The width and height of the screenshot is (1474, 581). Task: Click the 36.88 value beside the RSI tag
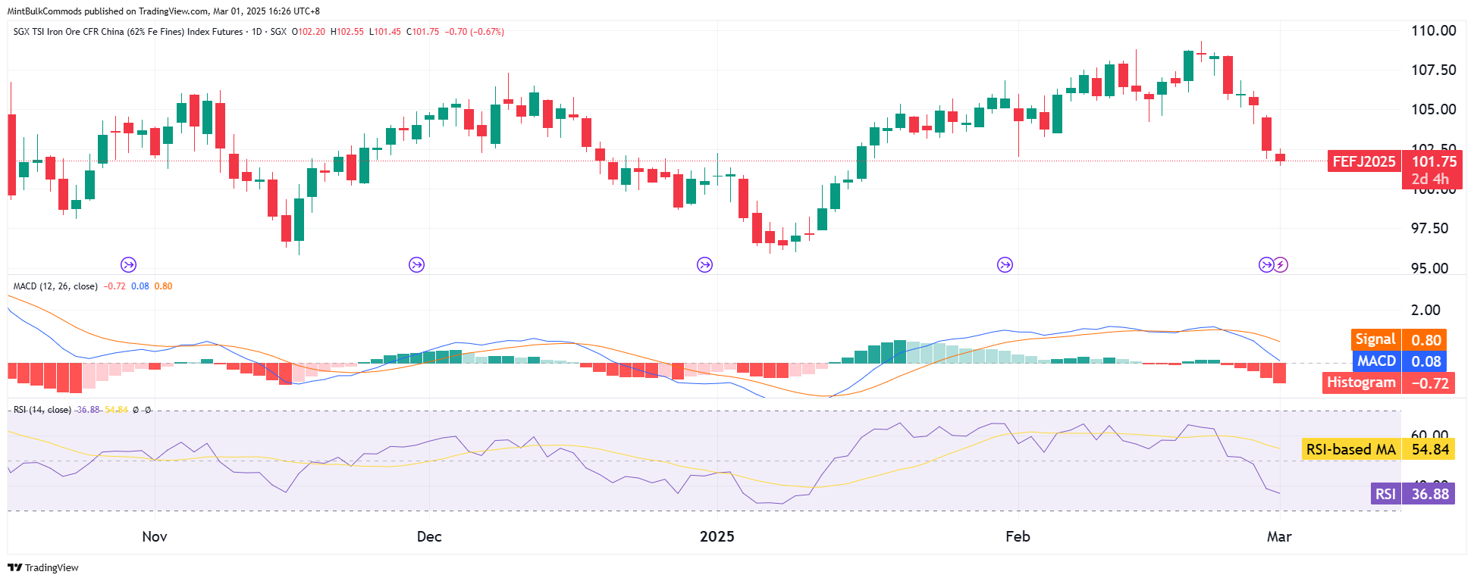[1430, 494]
